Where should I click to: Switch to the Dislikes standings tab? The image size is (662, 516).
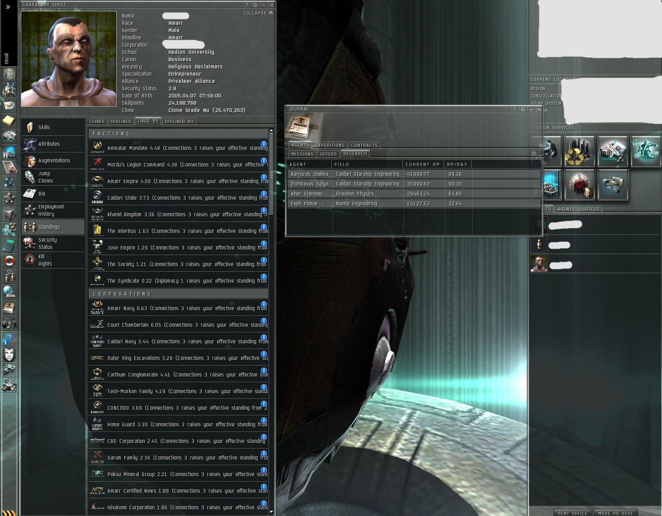[121, 121]
